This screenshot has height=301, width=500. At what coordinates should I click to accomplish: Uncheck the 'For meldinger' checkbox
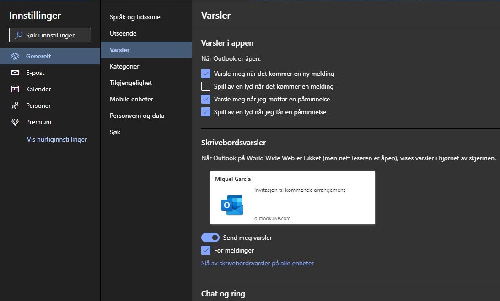coord(206,250)
